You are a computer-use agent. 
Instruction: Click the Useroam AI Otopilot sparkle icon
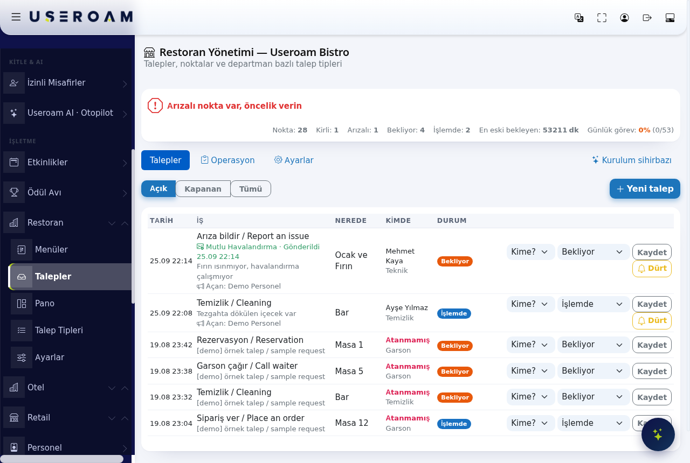click(14, 113)
